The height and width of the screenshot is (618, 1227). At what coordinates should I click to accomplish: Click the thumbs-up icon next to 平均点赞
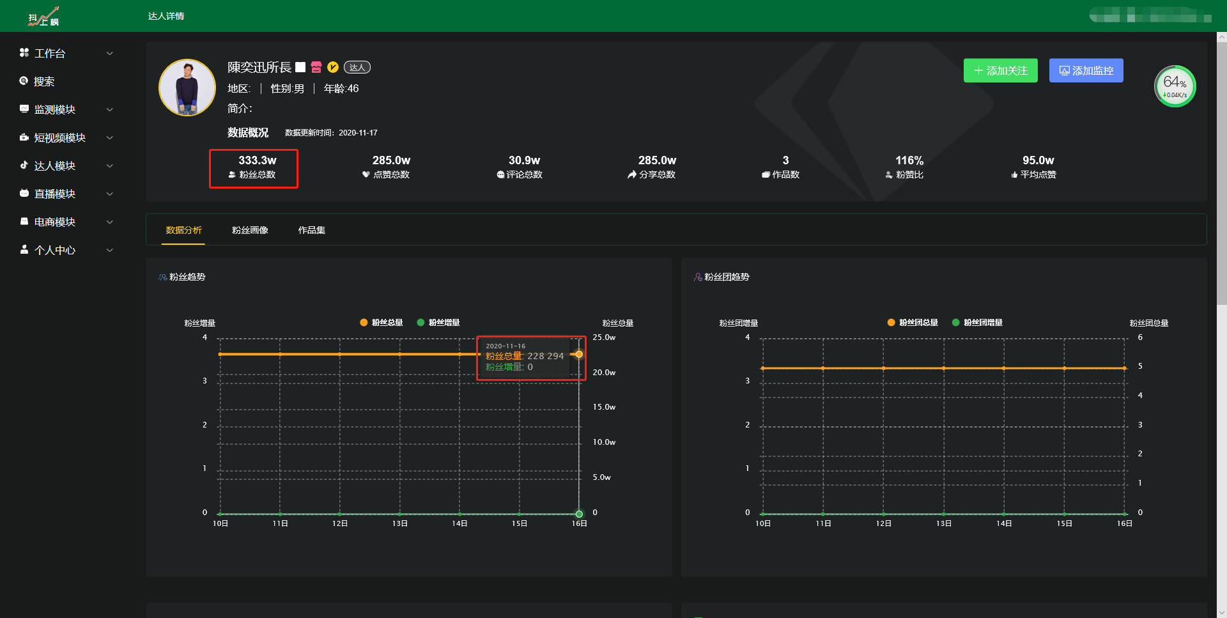pos(1014,174)
